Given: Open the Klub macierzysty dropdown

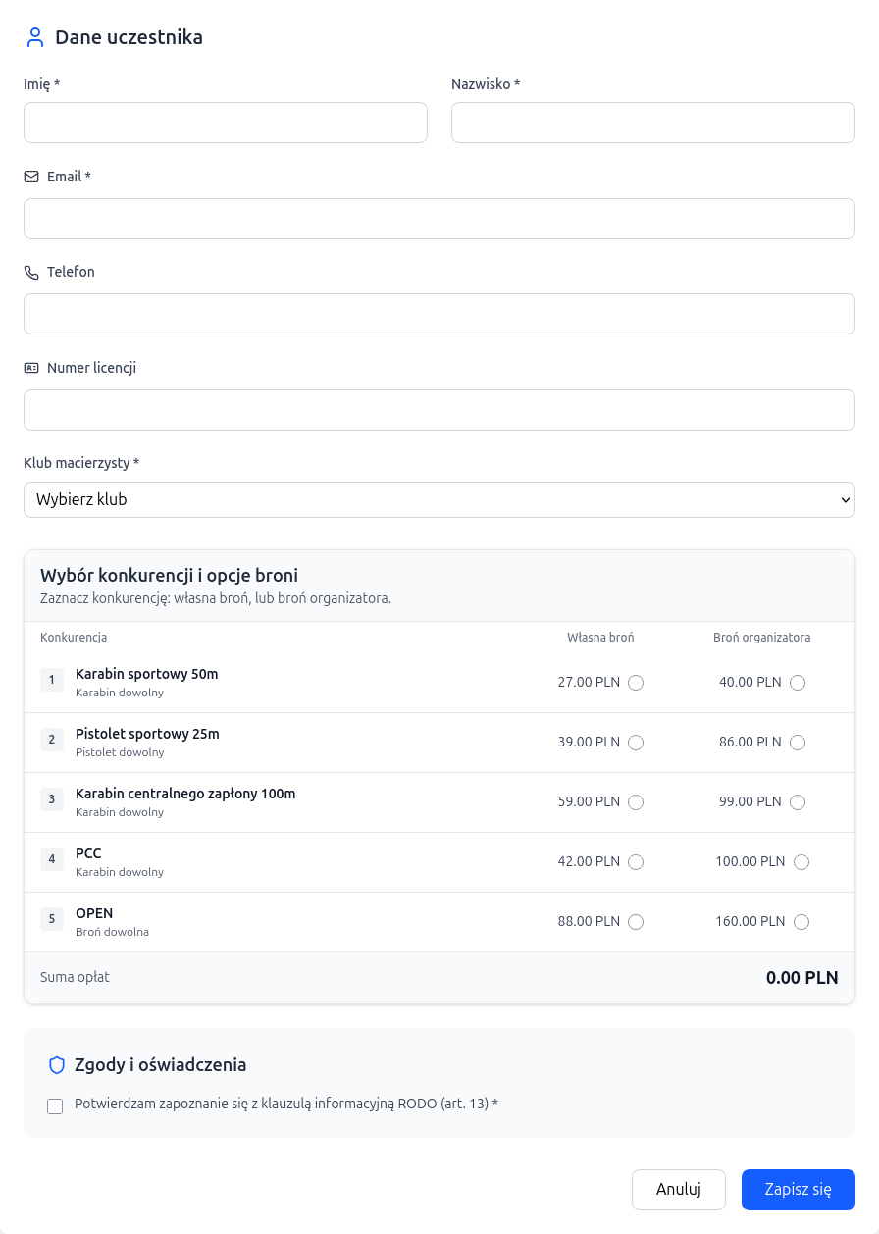Looking at the screenshot, I should (439, 499).
